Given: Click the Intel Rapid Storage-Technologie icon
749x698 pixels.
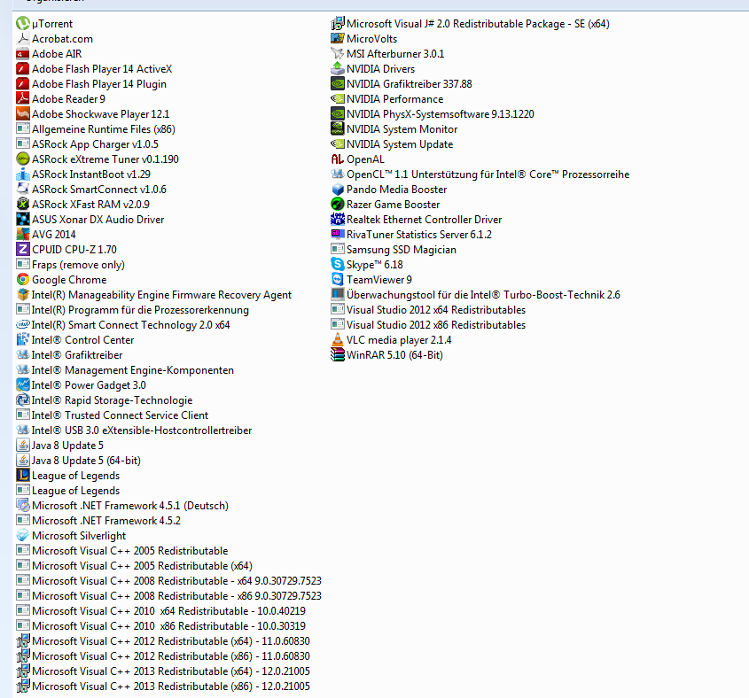Looking at the screenshot, I should [23, 400].
